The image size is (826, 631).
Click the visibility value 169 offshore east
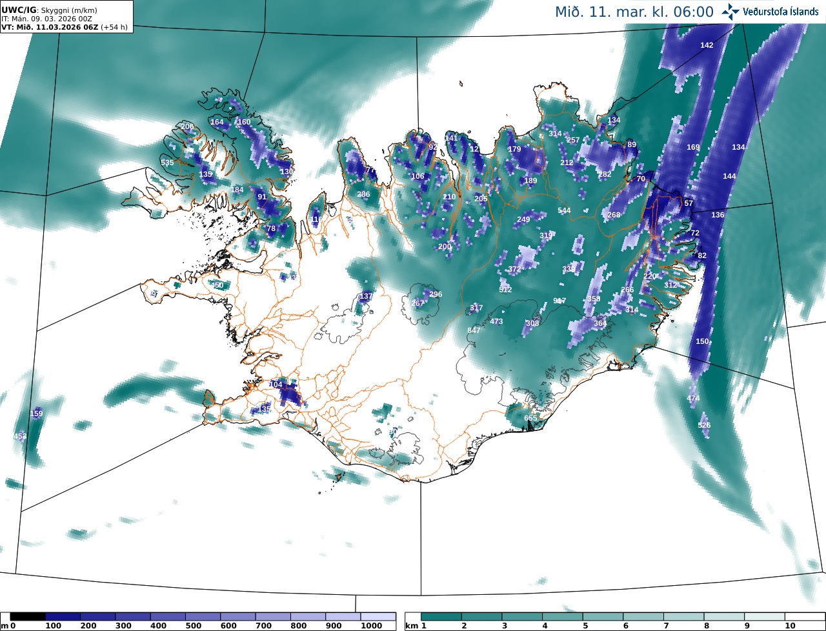[x=693, y=147]
